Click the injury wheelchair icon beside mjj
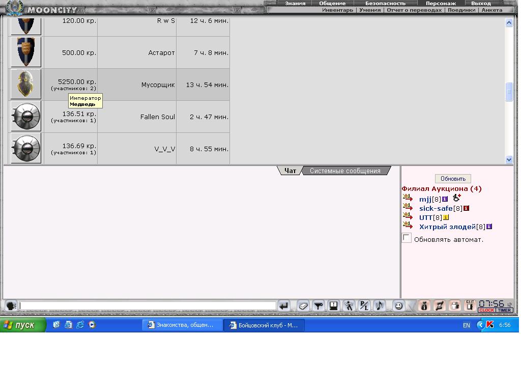 (x=457, y=198)
